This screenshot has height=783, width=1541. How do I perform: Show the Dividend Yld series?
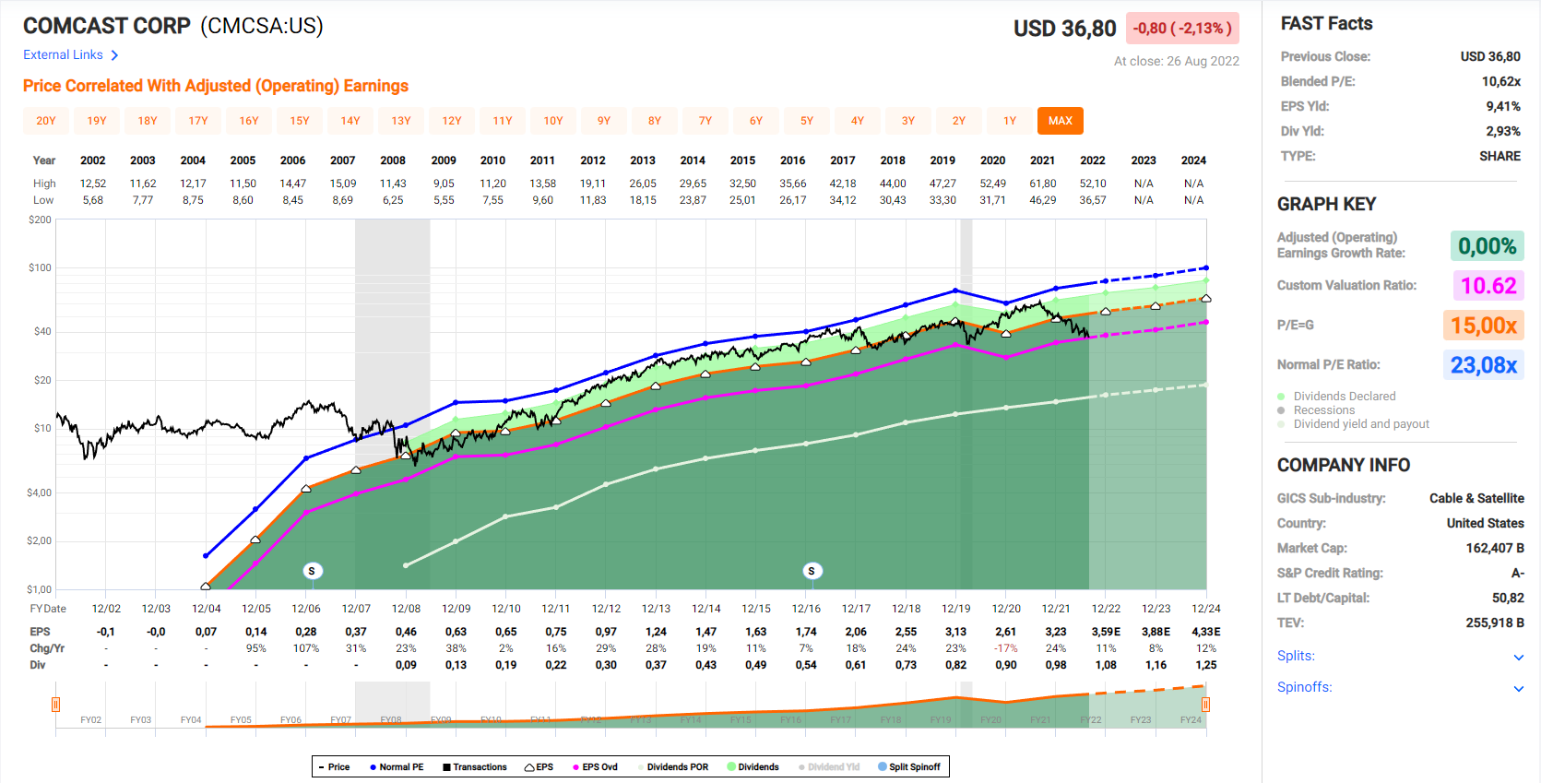click(x=829, y=767)
